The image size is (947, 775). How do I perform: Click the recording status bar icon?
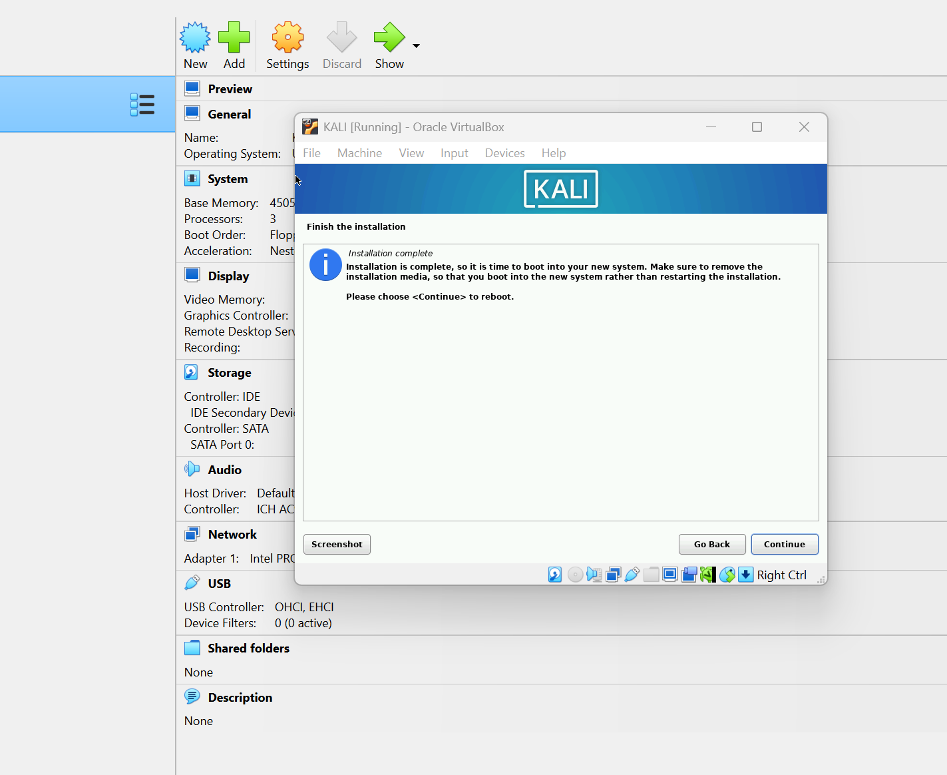[x=689, y=575]
